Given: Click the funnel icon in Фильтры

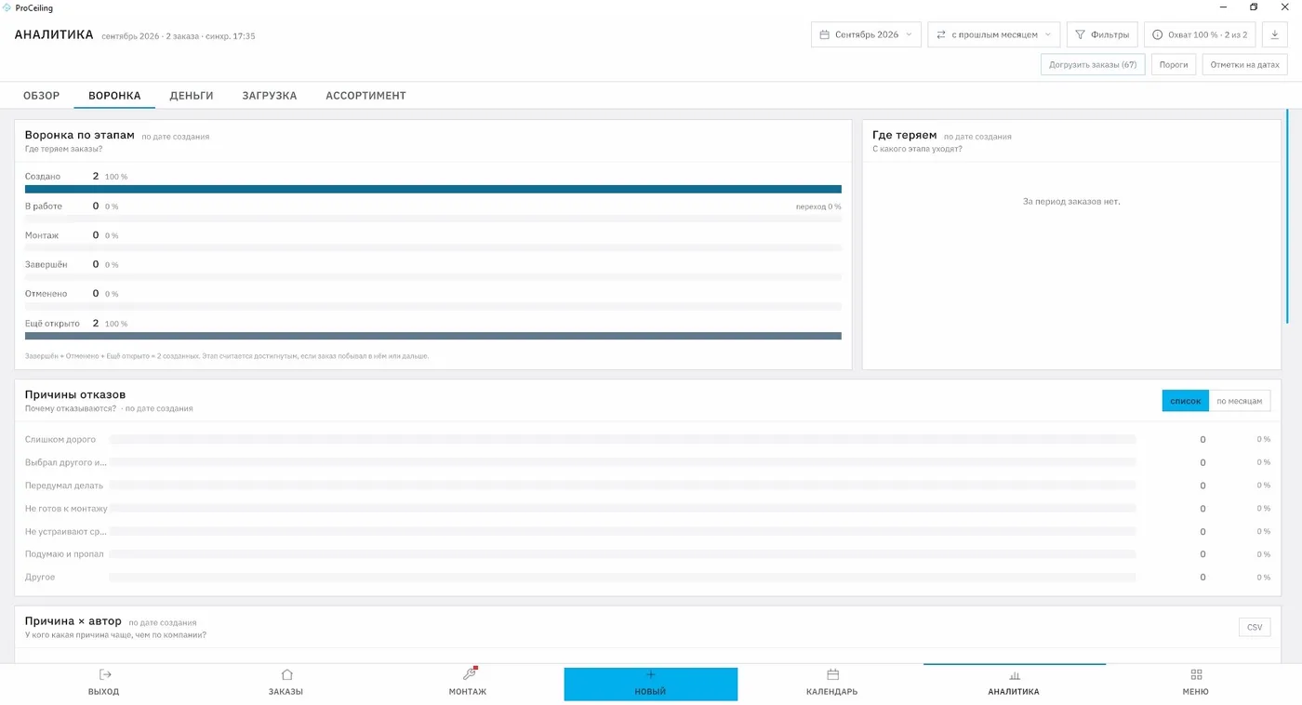Looking at the screenshot, I should pyautogui.click(x=1080, y=34).
